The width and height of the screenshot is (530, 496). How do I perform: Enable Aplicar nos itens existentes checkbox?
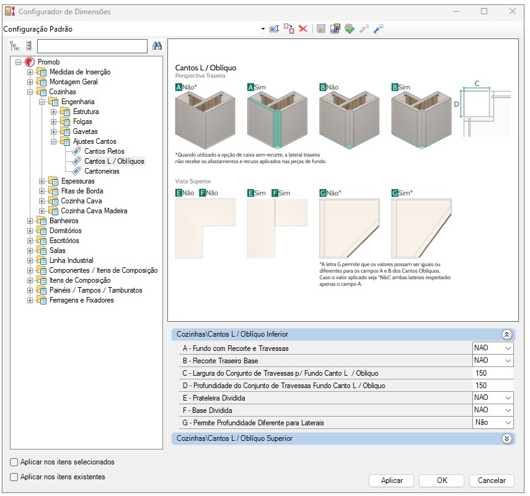coord(14,477)
